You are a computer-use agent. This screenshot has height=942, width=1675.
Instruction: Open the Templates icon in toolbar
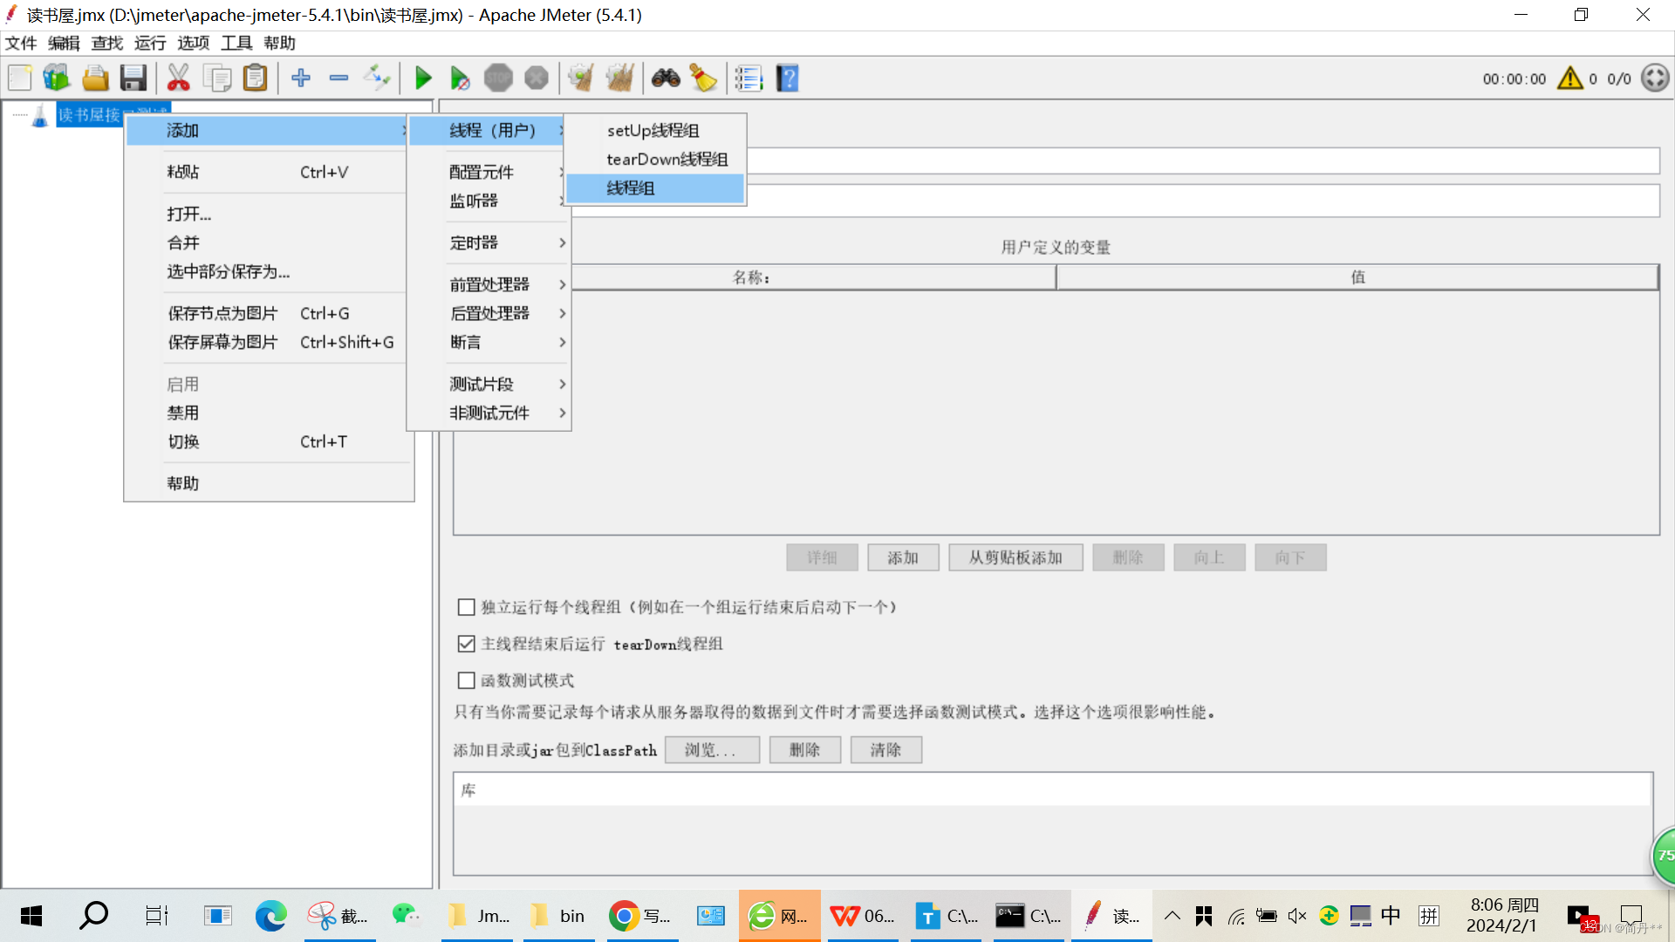pos(57,78)
